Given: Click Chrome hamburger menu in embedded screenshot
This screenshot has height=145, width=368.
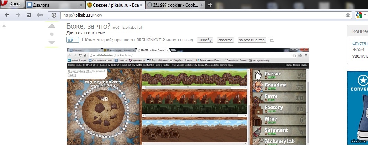Looking at the screenshot, I should tap(306, 55).
